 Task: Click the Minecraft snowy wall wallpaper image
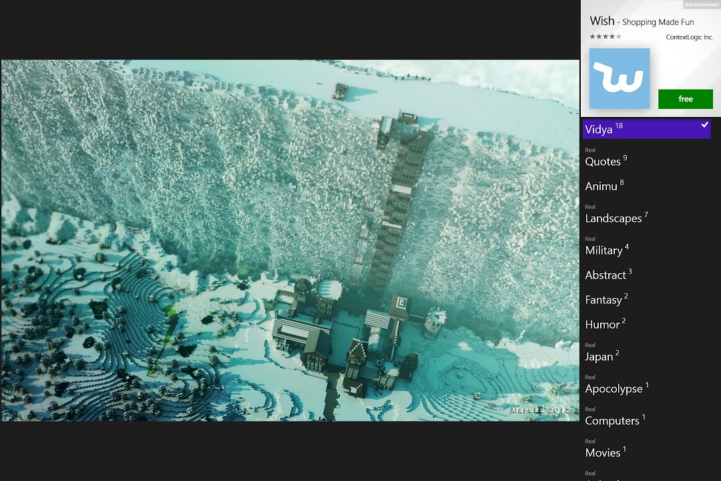(x=290, y=240)
